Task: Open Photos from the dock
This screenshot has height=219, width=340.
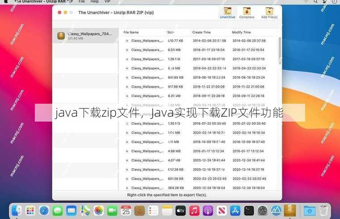Action: (x=99, y=211)
